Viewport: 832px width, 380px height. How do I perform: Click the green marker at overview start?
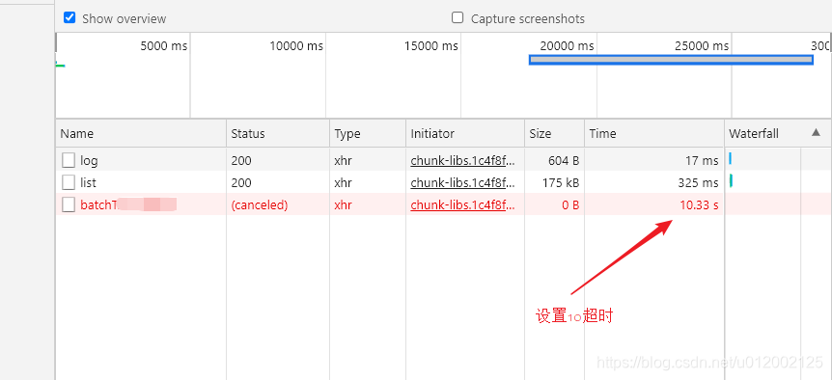pos(61,66)
